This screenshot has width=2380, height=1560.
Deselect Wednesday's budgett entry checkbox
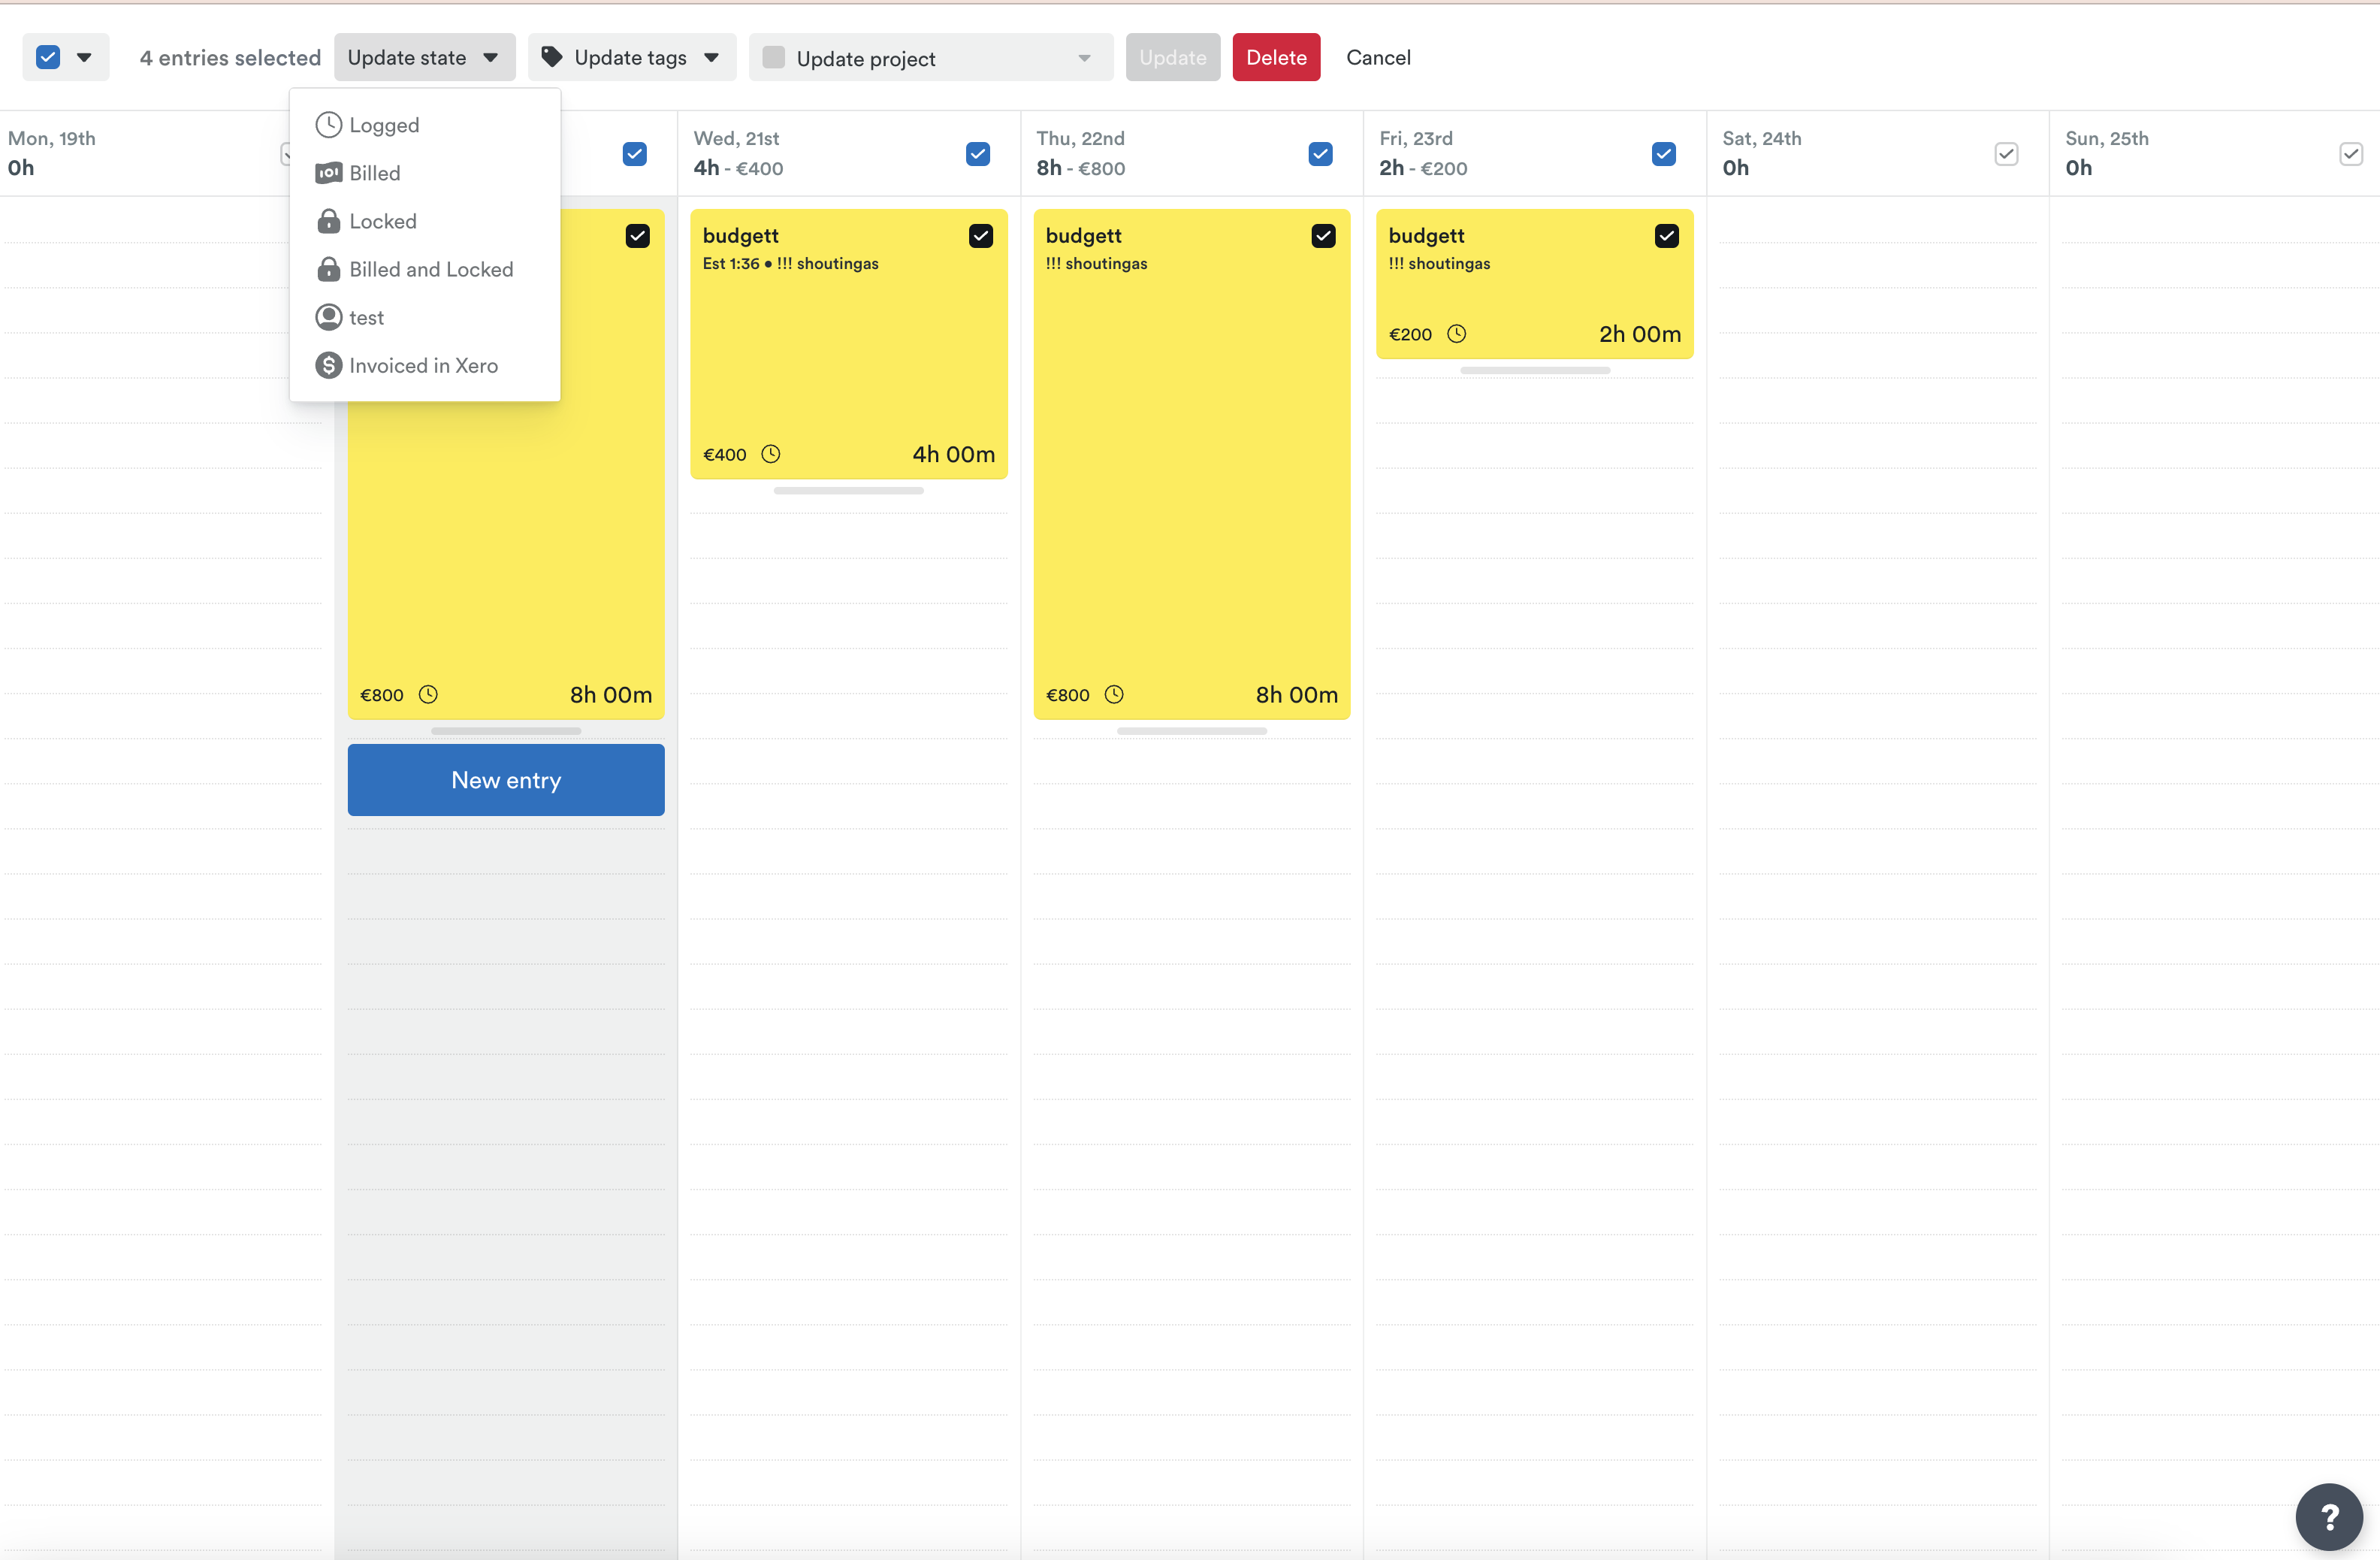coord(980,235)
